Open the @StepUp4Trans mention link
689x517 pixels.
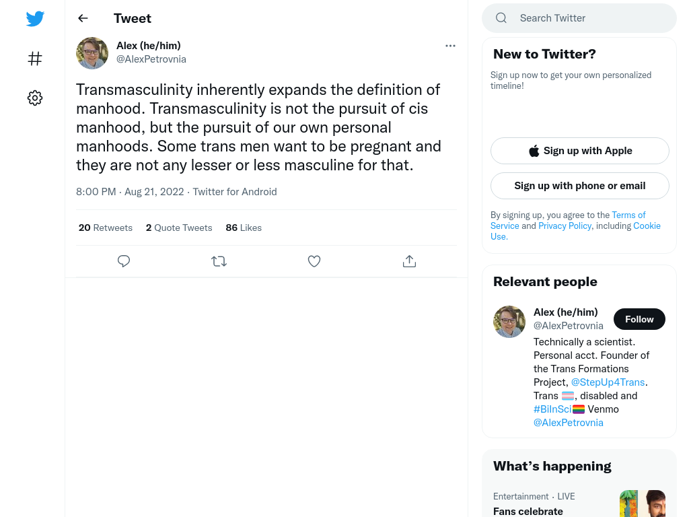[608, 382]
